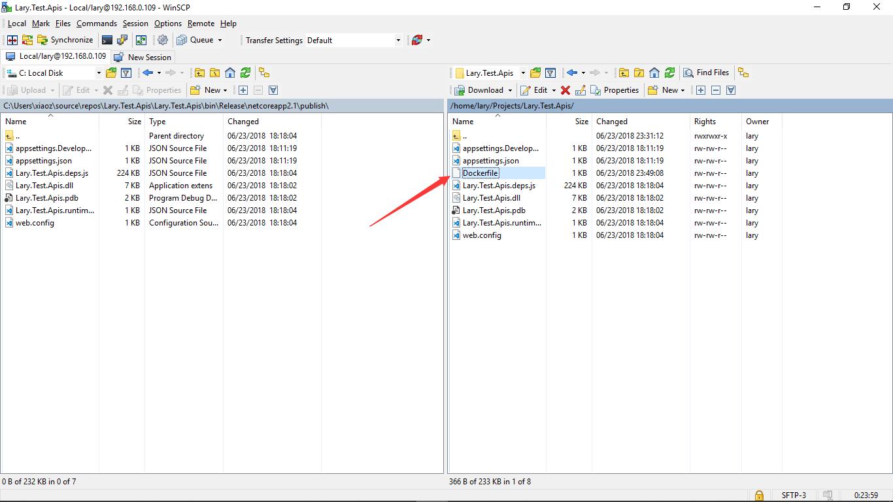Refresh the local panel
The width and height of the screenshot is (893, 502).
click(x=245, y=73)
